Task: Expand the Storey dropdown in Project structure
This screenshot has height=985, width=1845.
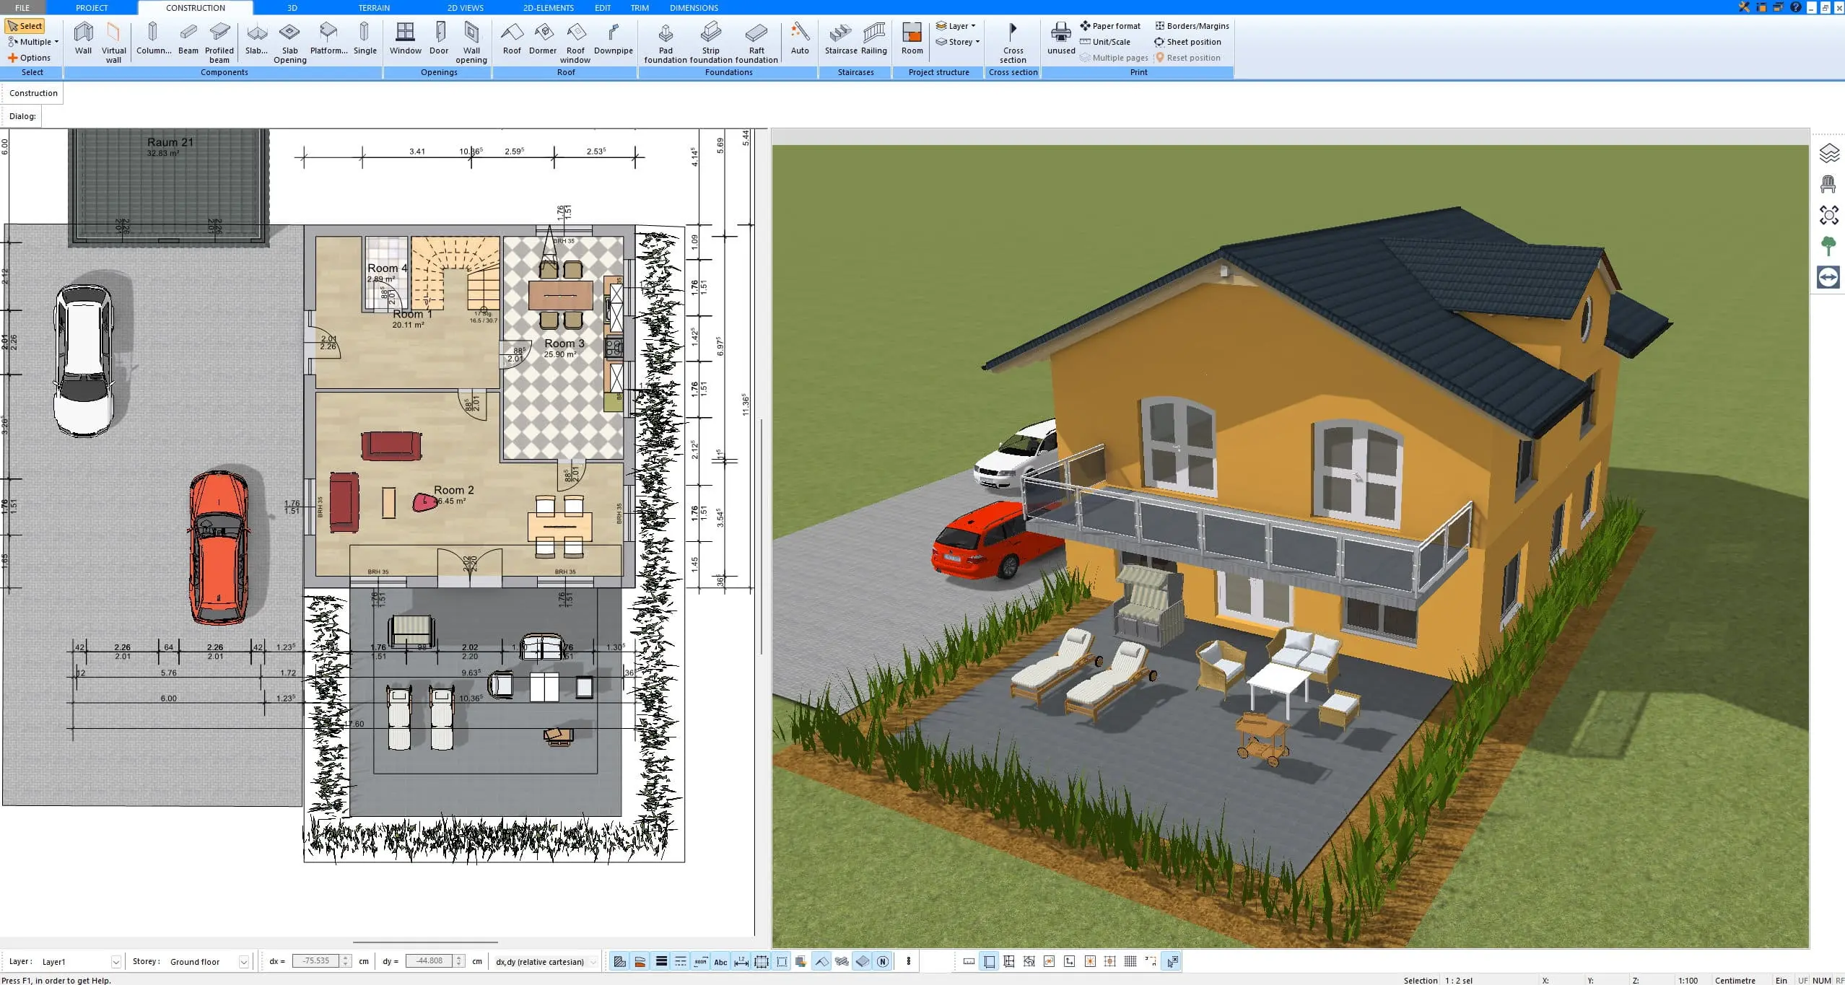Action: (x=960, y=42)
